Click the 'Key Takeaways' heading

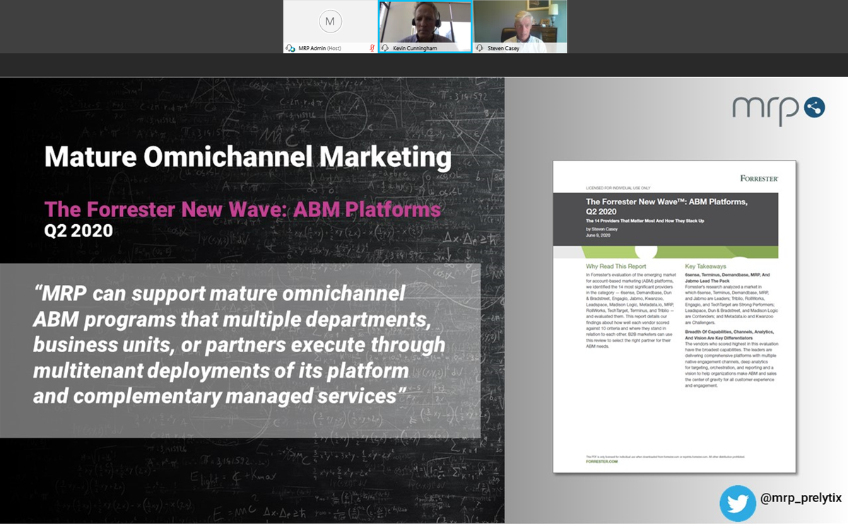(x=705, y=267)
